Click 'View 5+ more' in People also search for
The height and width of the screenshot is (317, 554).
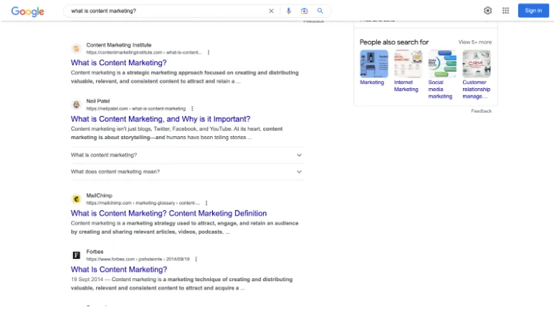(475, 42)
